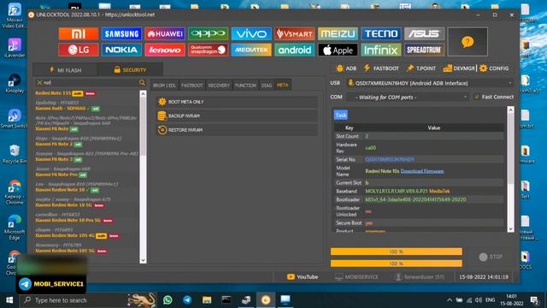Open the RECOVERY tab

(219, 86)
